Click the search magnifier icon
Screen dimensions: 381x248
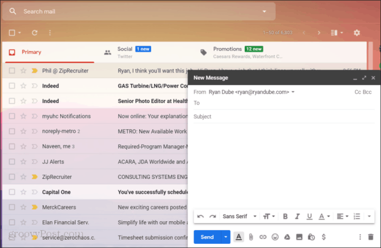tap(13, 11)
